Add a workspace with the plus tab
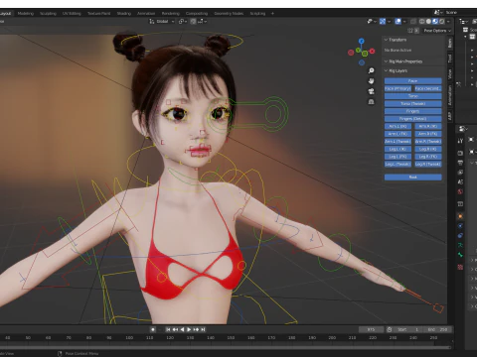The image size is (477, 357). [272, 13]
